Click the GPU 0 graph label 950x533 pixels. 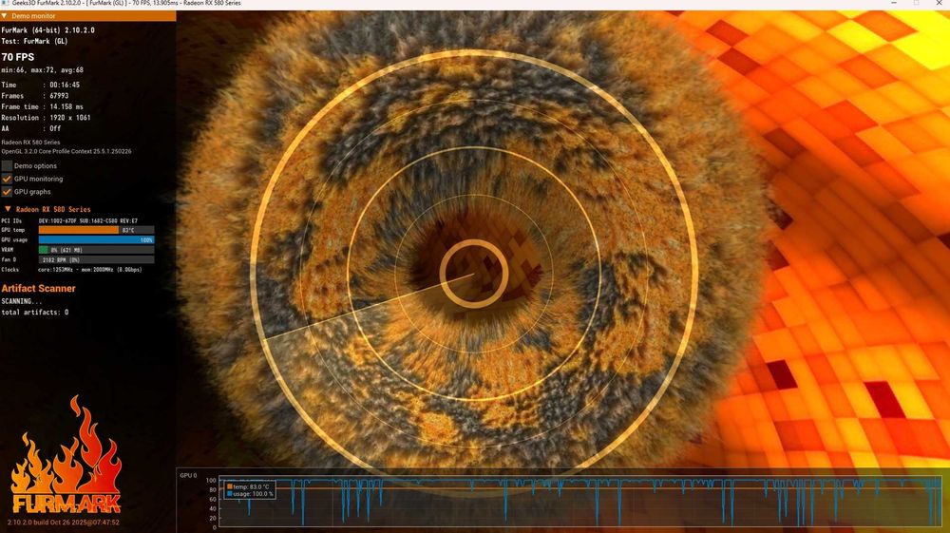[188, 475]
